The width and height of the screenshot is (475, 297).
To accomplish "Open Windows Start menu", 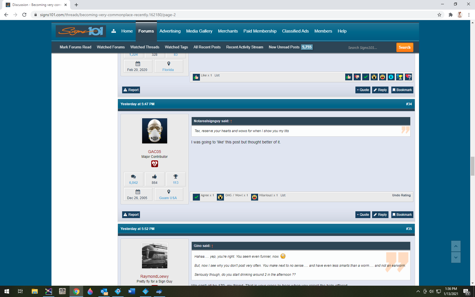I will point(7,291).
